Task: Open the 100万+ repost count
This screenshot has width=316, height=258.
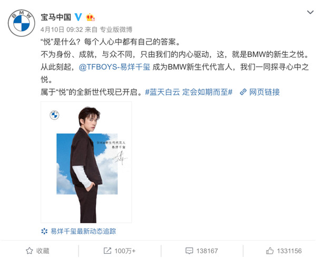Action: click(125, 251)
